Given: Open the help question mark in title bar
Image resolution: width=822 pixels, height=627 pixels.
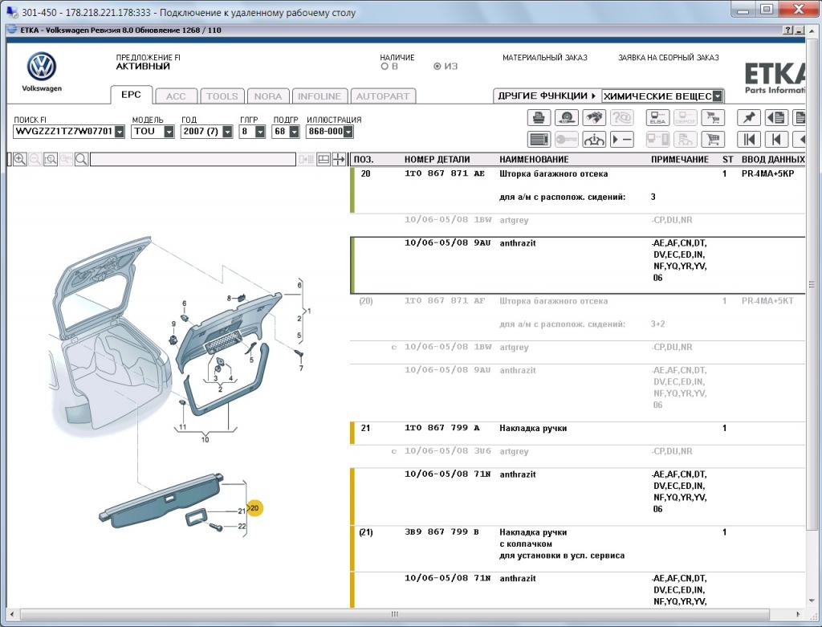Looking at the screenshot, I should tap(788, 31).
